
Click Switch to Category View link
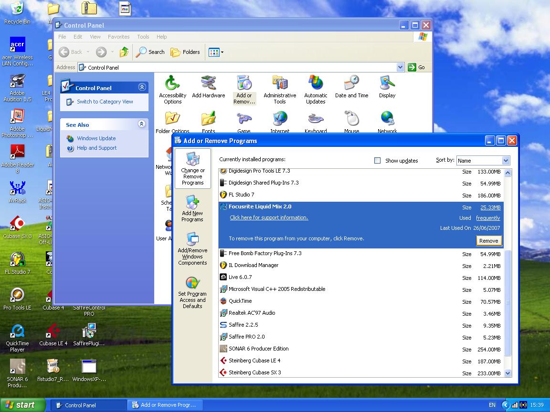pyautogui.click(x=105, y=102)
